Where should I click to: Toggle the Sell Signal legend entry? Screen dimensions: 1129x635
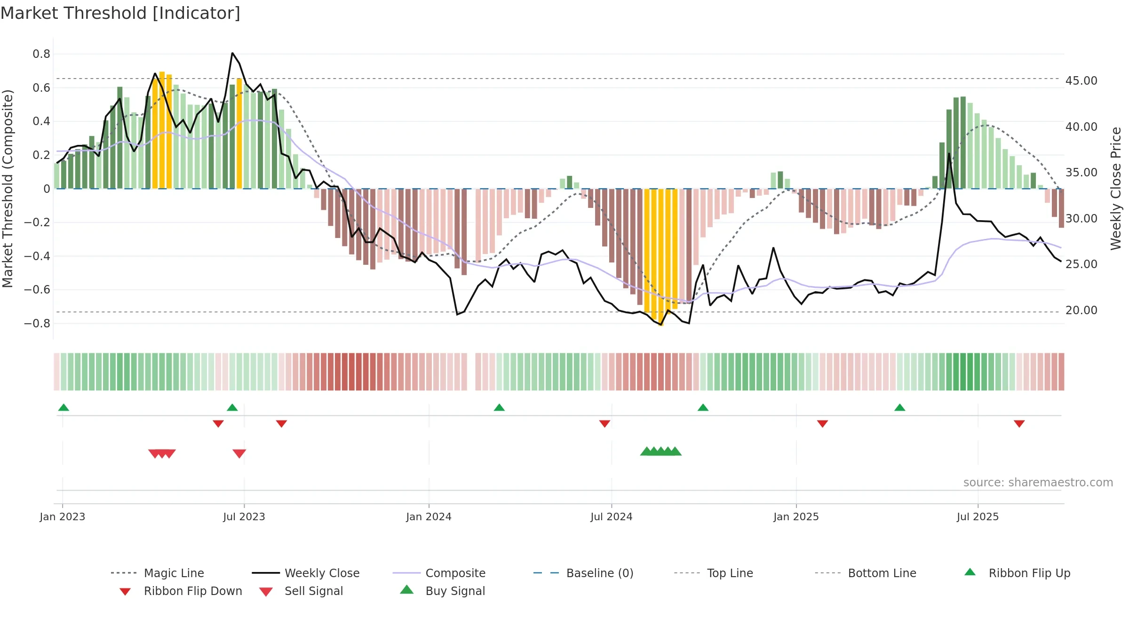point(301,591)
